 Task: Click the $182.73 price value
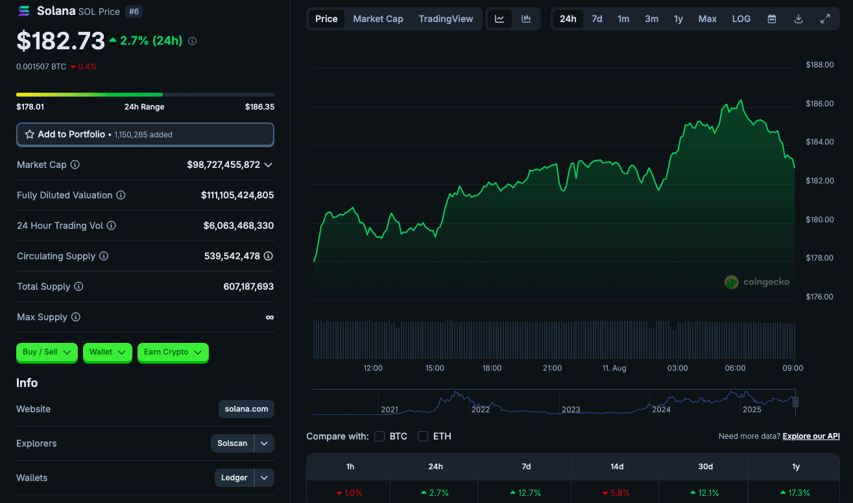point(60,41)
